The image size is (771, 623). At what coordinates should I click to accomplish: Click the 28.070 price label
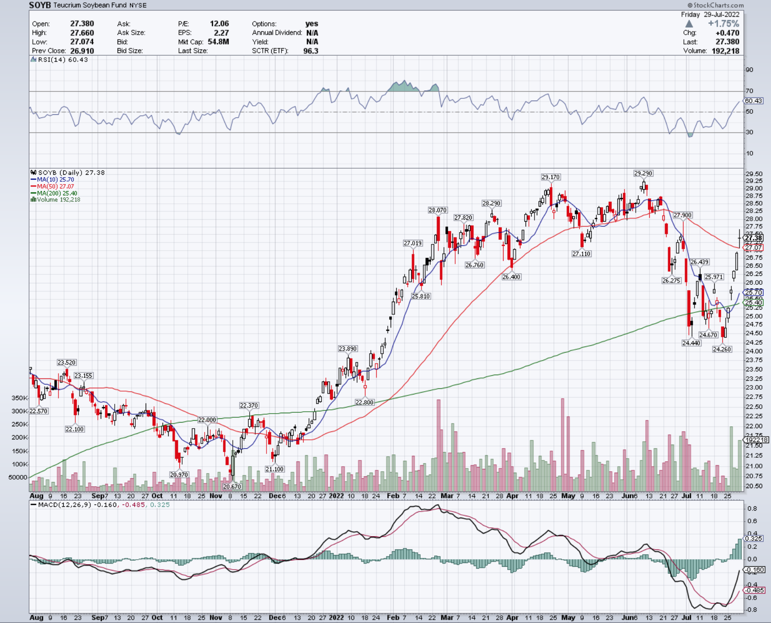pyautogui.click(x=437, y=210)
